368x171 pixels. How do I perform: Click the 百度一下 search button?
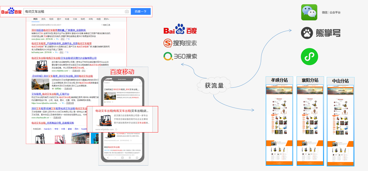pyautogui.click(x=141, y=11)
